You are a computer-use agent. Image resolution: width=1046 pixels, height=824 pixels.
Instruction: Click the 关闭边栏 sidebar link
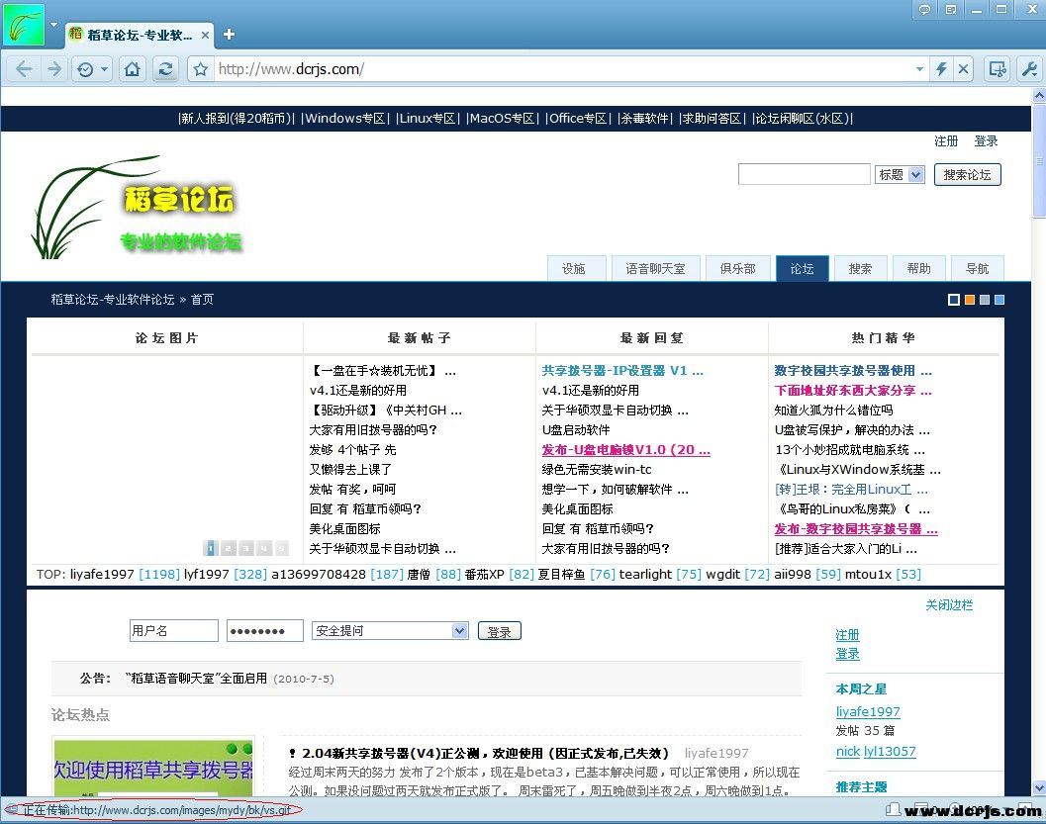pos(949,604)
